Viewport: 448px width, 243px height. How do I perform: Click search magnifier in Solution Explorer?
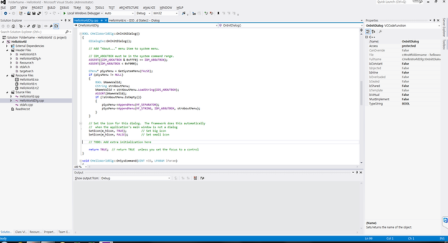(67, 32)
